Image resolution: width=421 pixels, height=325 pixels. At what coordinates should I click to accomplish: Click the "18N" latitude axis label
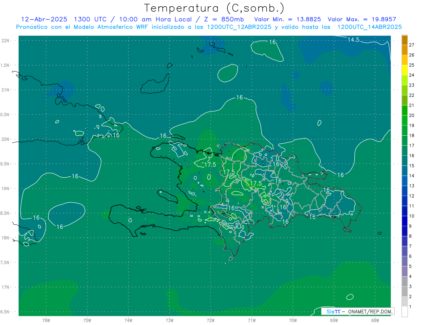tap(6, 238)
